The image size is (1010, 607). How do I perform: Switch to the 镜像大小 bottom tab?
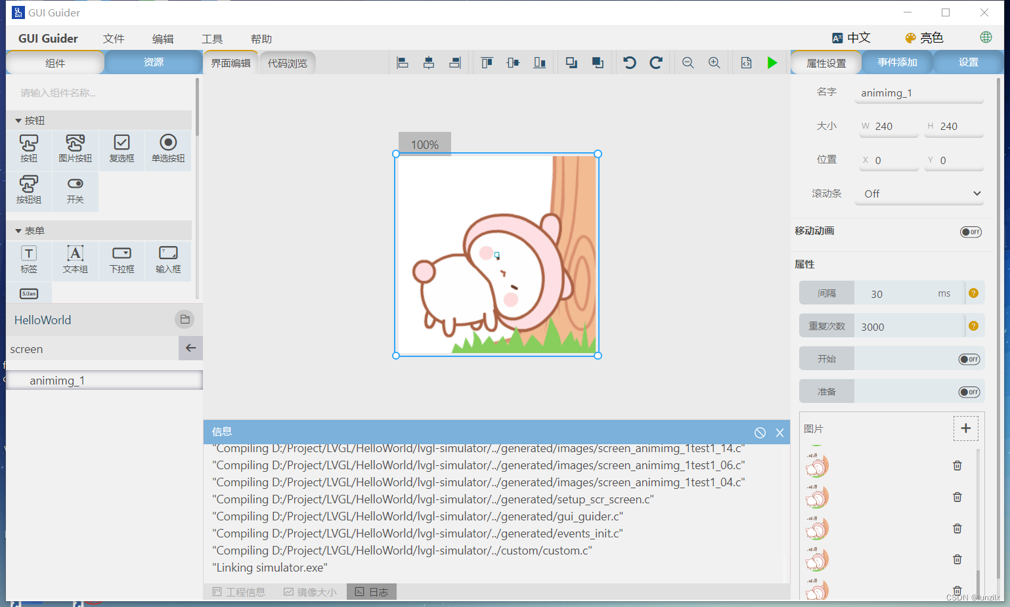point(310,592)
